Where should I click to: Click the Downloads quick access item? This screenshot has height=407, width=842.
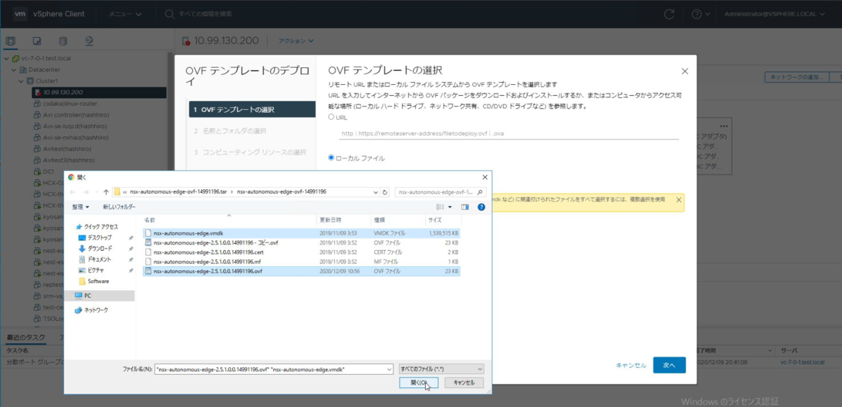tap(99, 248)
